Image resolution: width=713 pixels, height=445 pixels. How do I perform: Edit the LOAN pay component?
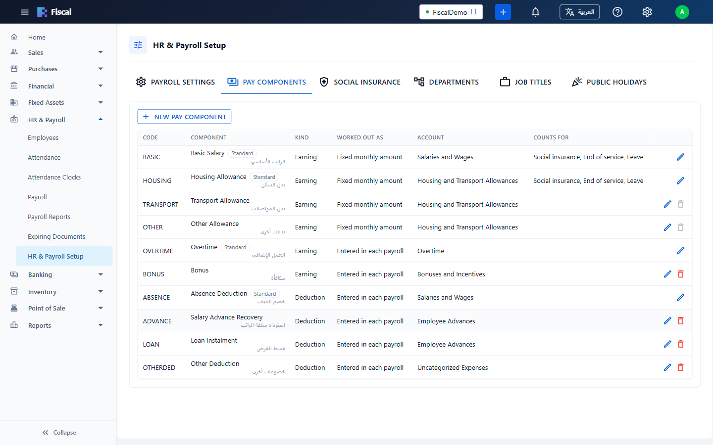pos(667,344)
